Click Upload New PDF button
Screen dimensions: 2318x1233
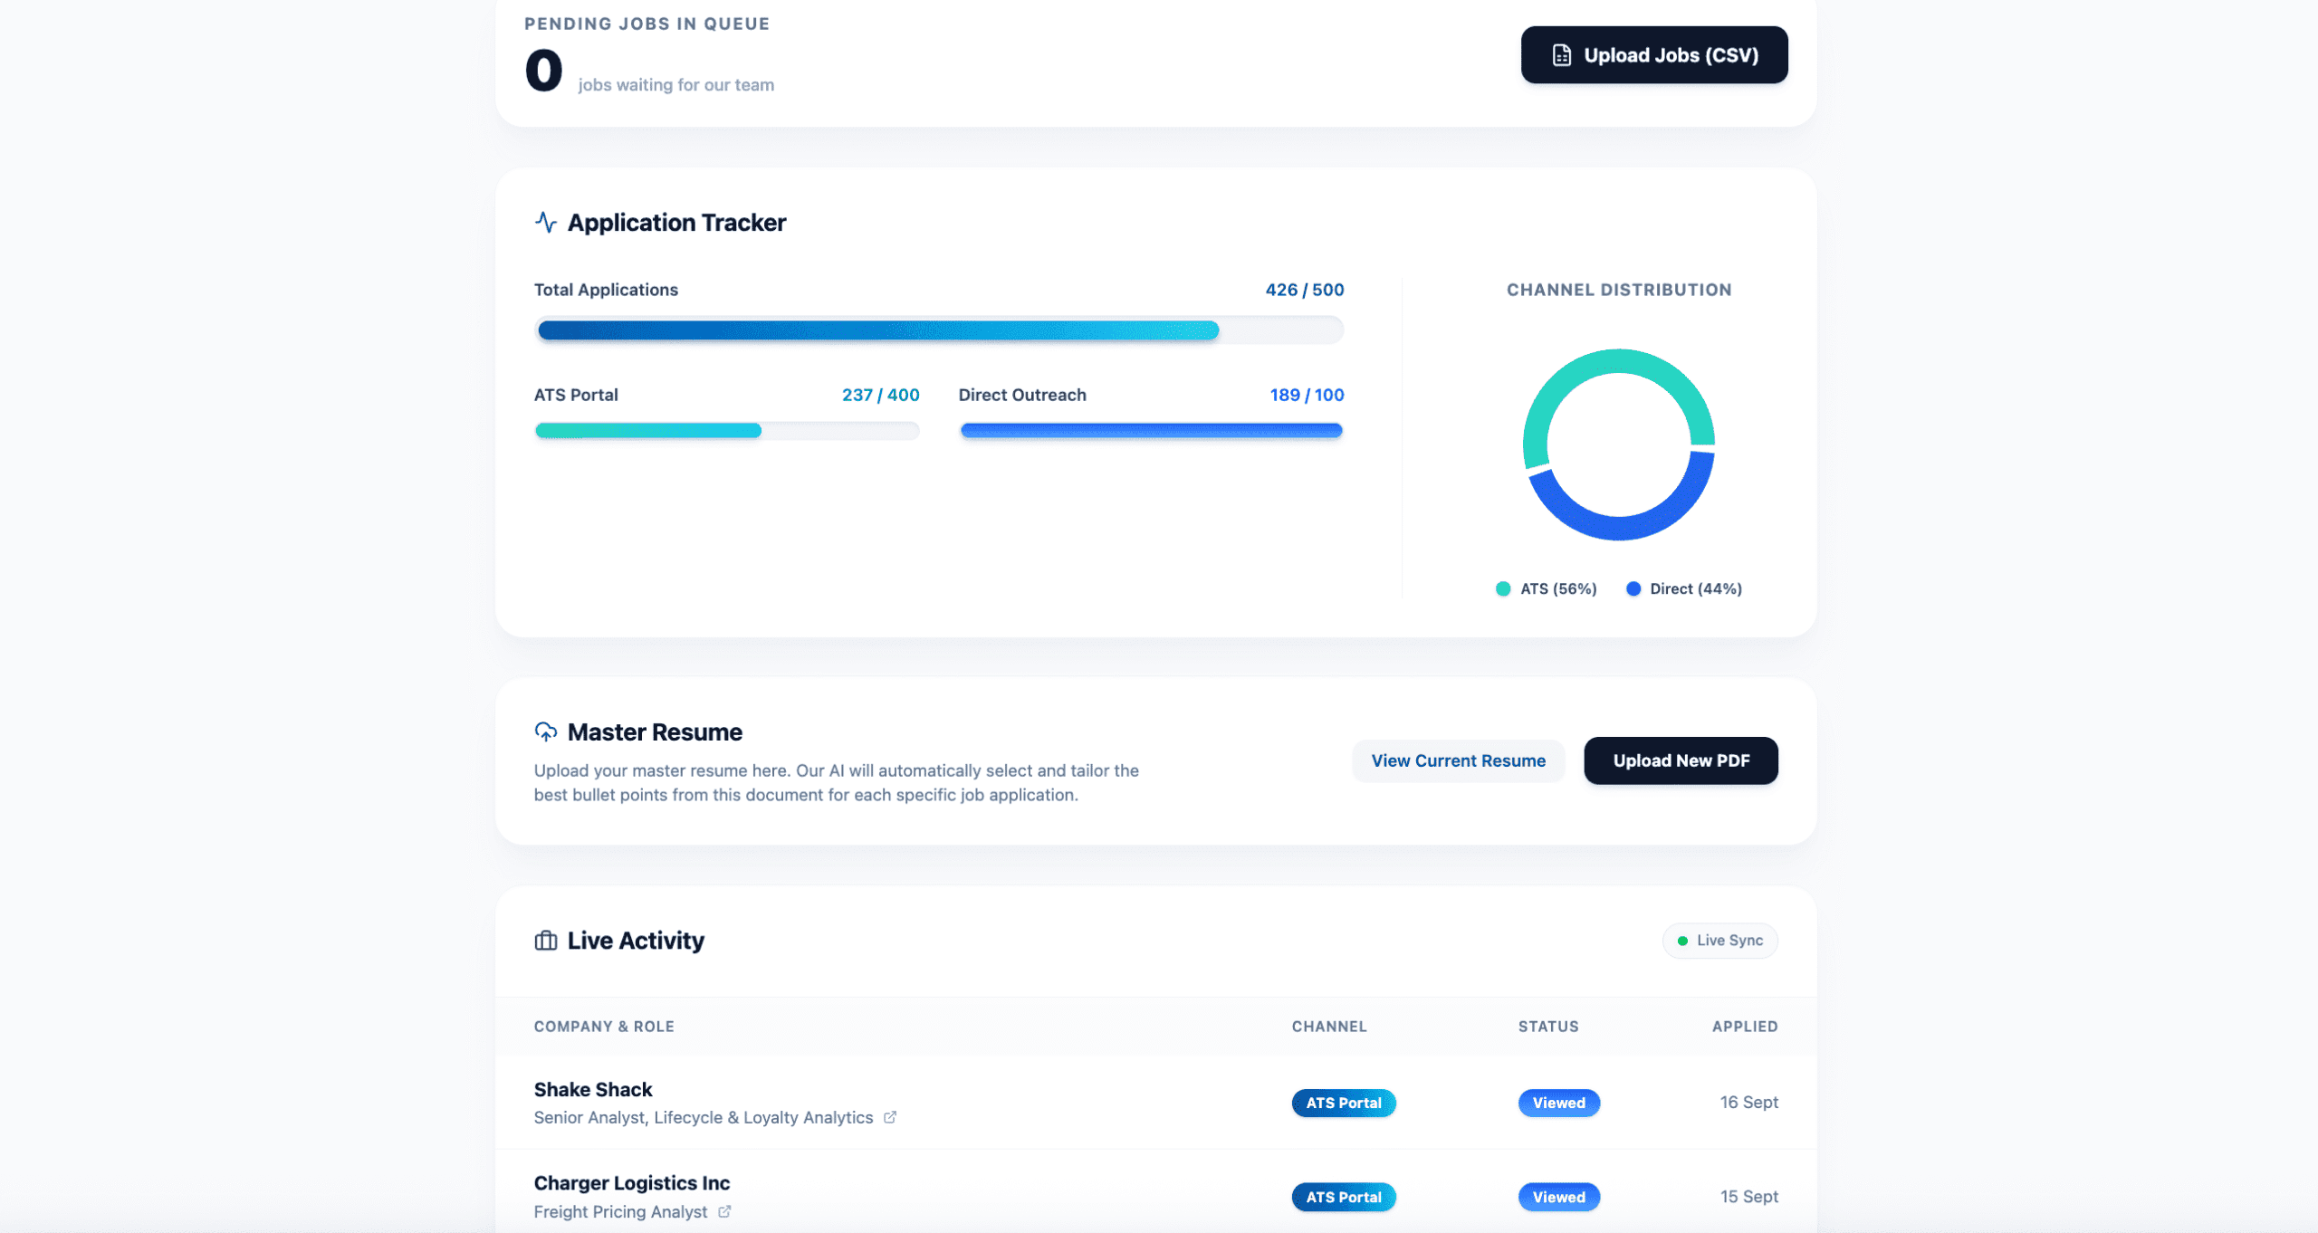click(x=1681, y=760)
